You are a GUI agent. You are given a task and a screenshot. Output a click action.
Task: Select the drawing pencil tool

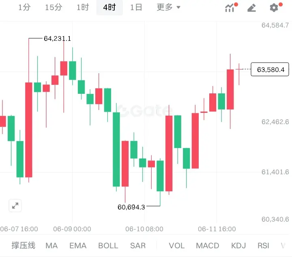[x=251, y=8]
